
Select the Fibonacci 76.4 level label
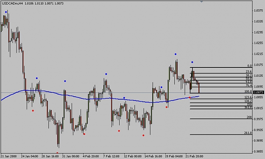(248, 86)
